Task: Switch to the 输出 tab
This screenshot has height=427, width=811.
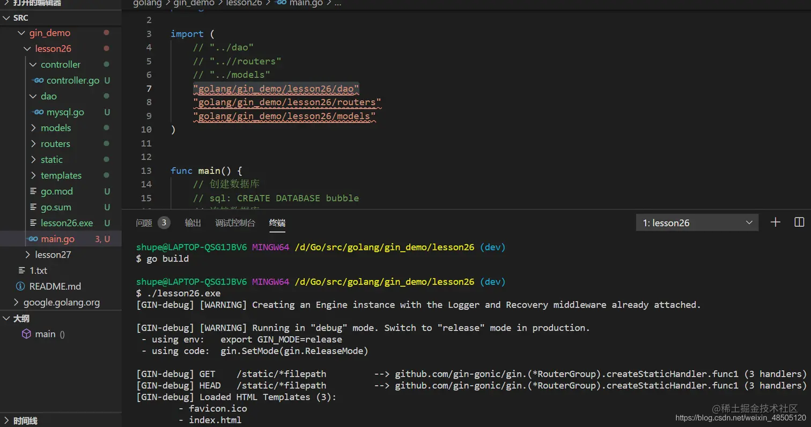Action: pos(193,223)
